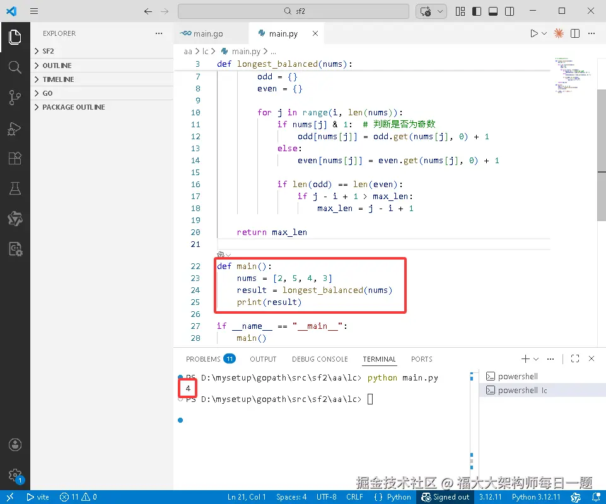Screen dimensions: 606x504
Task: Open notifications bell in status bar
Action: 596,497
